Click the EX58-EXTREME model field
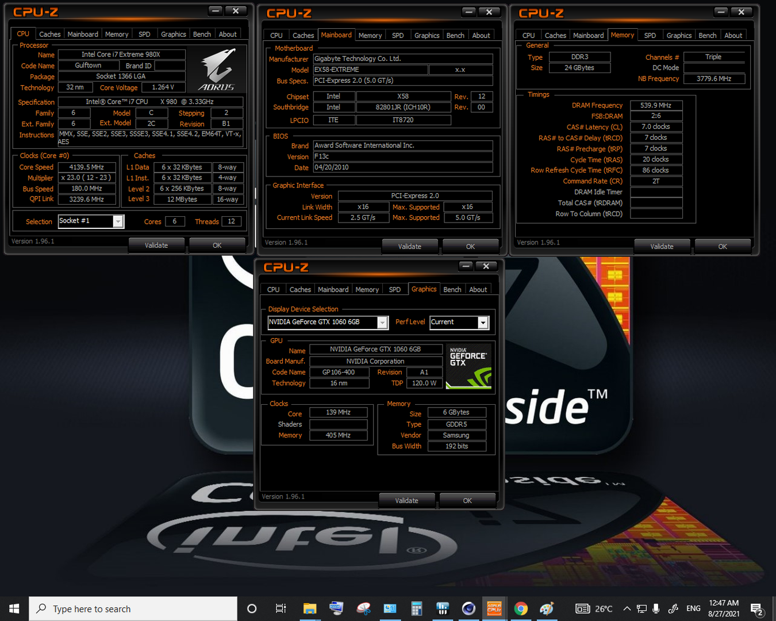The height and width of the screenshot is (621, 776). point(371,70)
